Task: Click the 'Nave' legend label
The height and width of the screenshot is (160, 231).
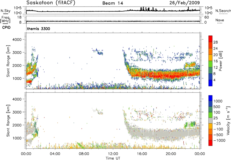Action: click(x=220, y=20)
